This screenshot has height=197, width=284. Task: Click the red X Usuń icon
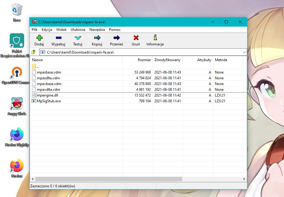click(136, 38)
